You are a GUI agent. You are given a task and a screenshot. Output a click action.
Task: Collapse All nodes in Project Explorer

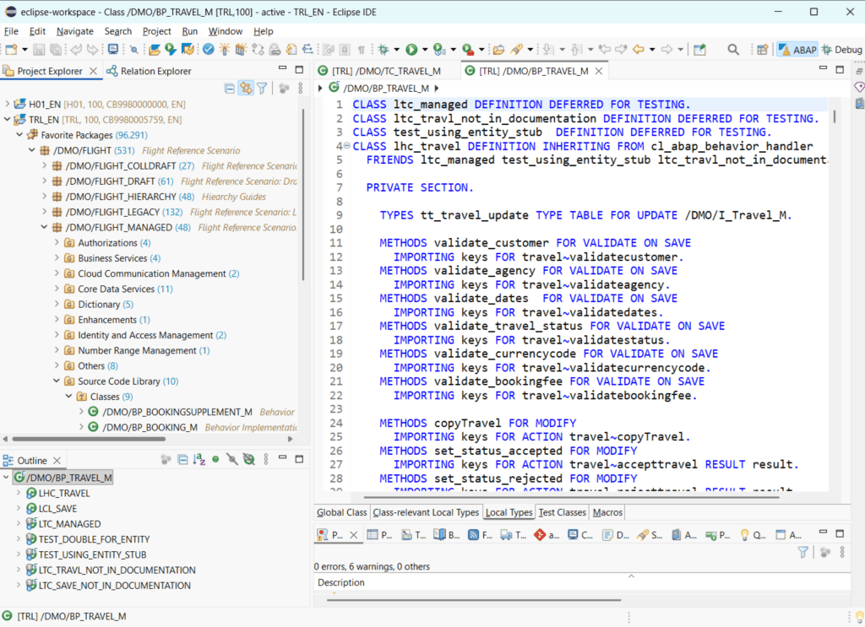[x=230, y=88]
